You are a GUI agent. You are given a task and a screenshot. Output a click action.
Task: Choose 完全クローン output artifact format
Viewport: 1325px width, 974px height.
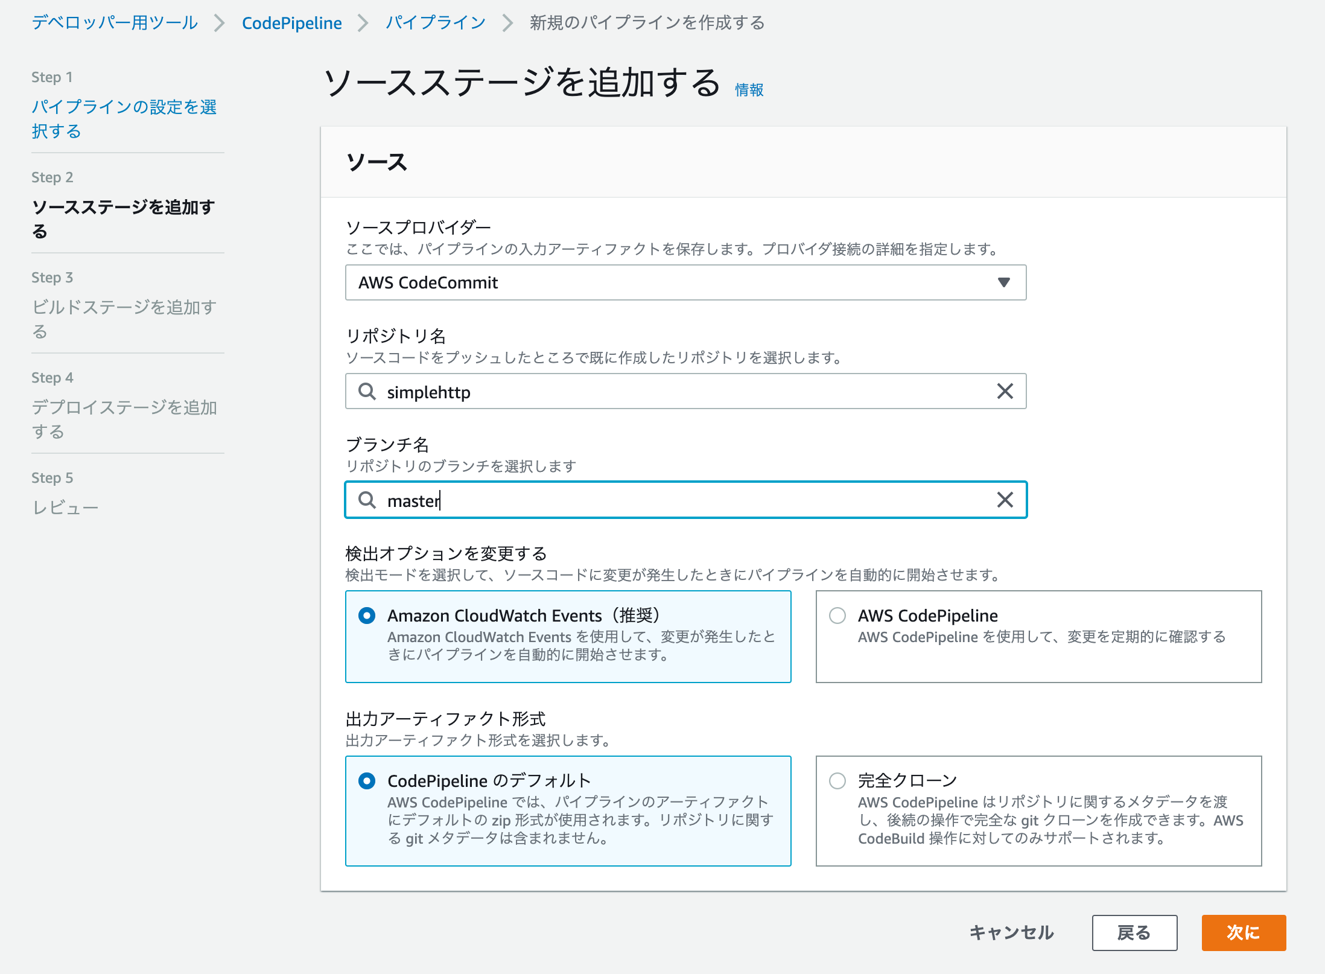point(837,780)
